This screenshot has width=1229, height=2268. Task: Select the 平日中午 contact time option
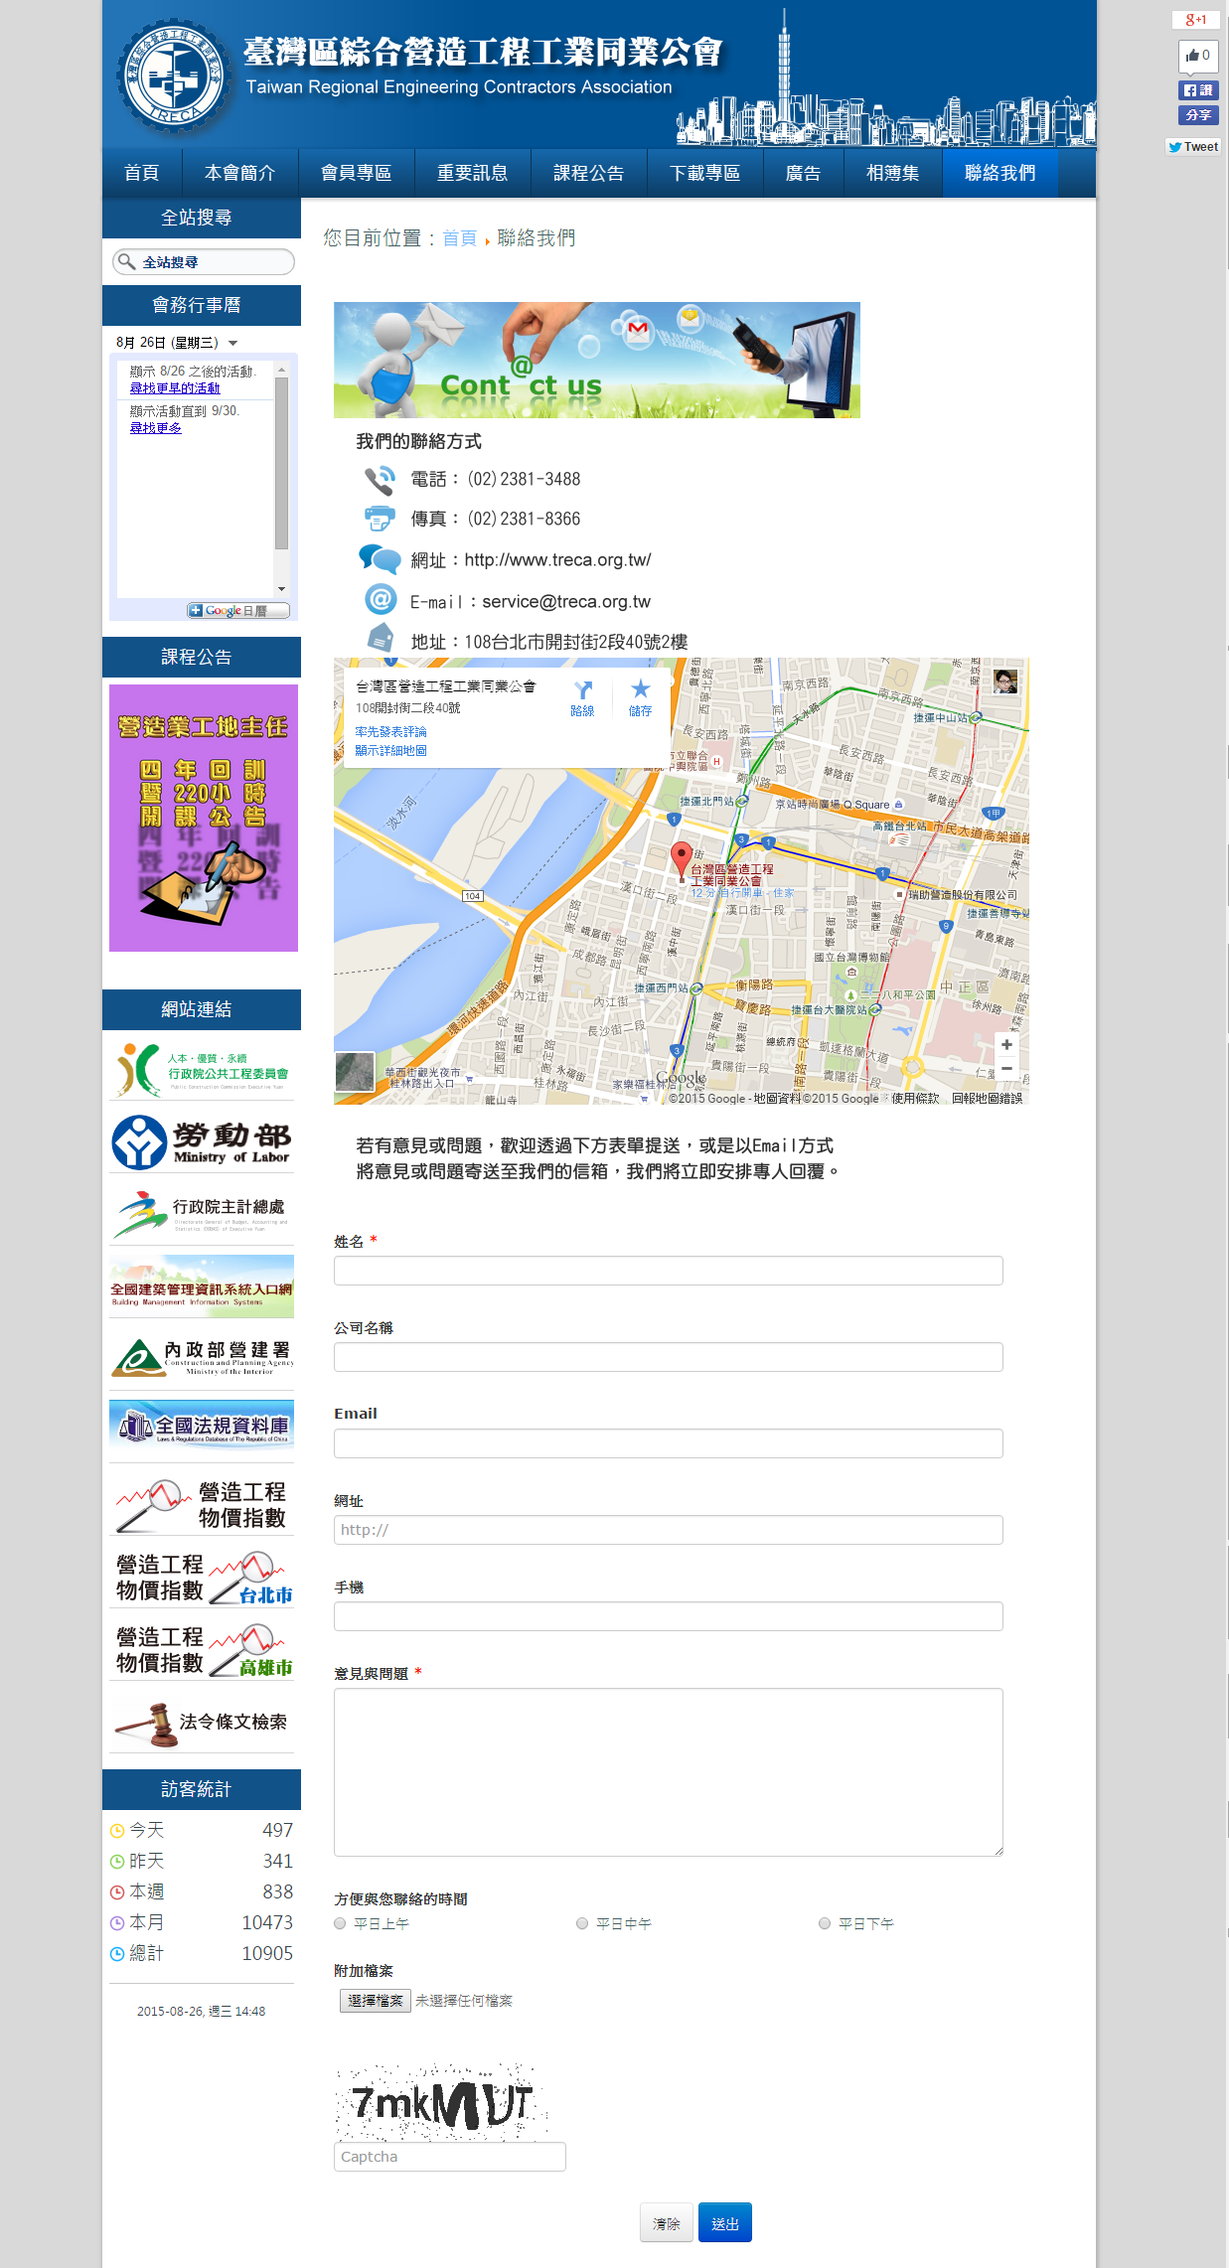coord(582,1923)
